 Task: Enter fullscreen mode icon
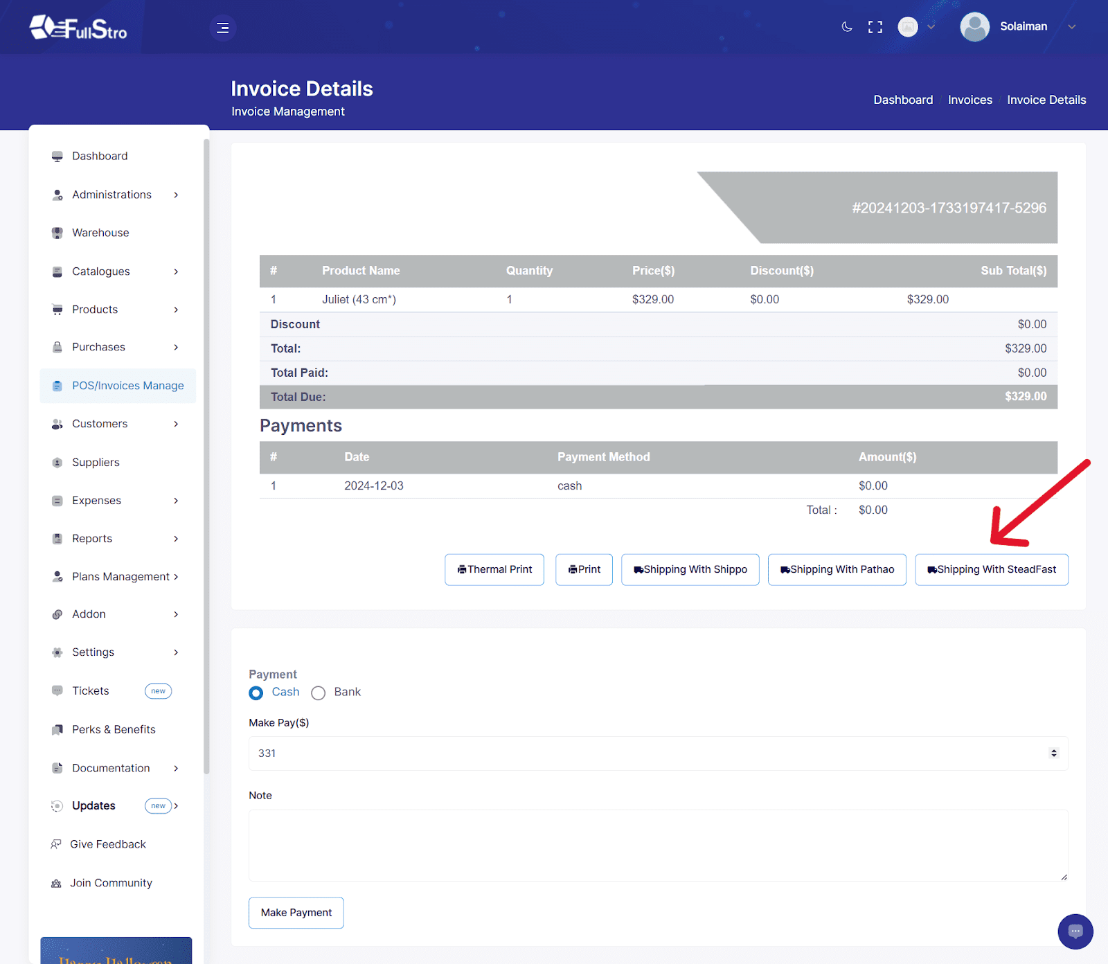click(875, 27)
